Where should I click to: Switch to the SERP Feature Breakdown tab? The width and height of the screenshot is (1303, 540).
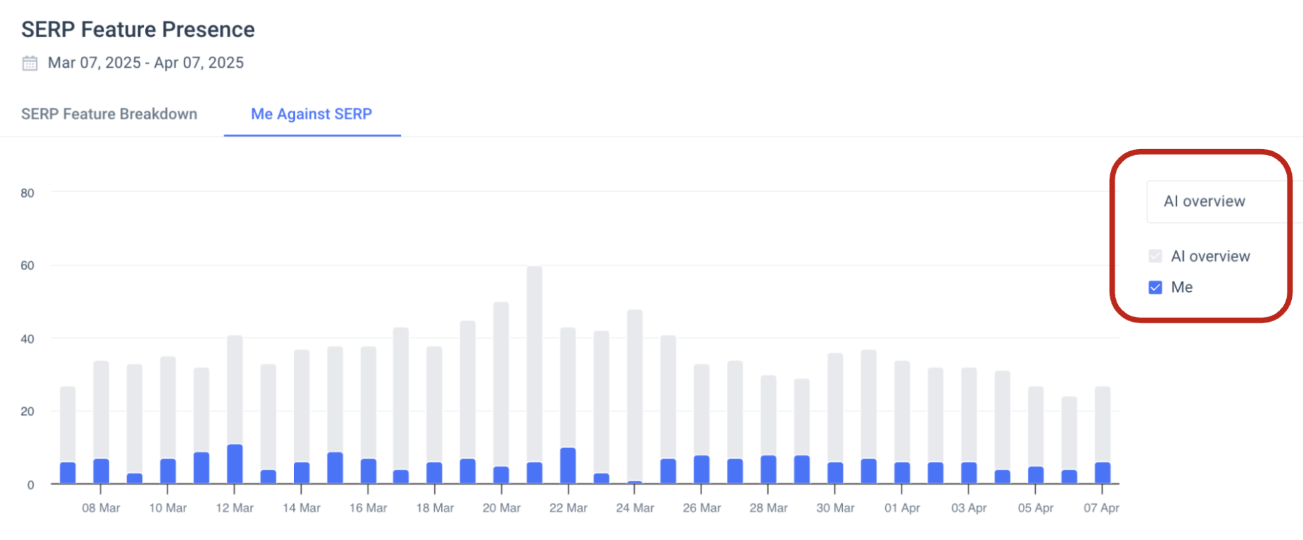pyautogui.click(x=110, y=114)
